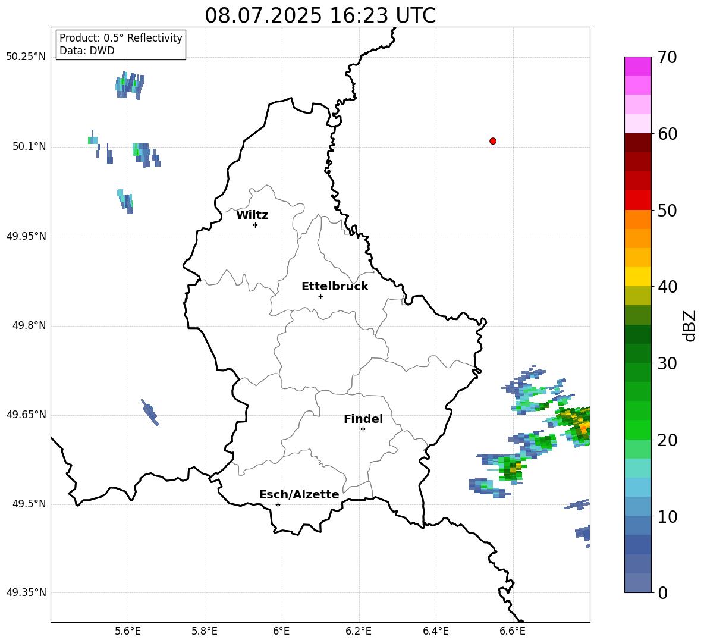Click the Ettelbruck station label

[335, 287]
